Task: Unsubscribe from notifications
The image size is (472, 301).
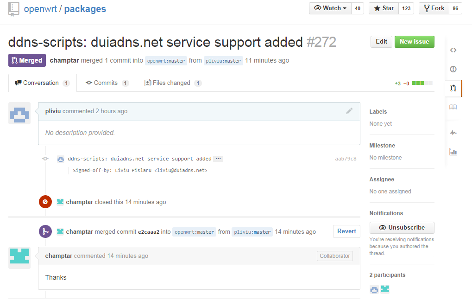Action: coord(402,227)
